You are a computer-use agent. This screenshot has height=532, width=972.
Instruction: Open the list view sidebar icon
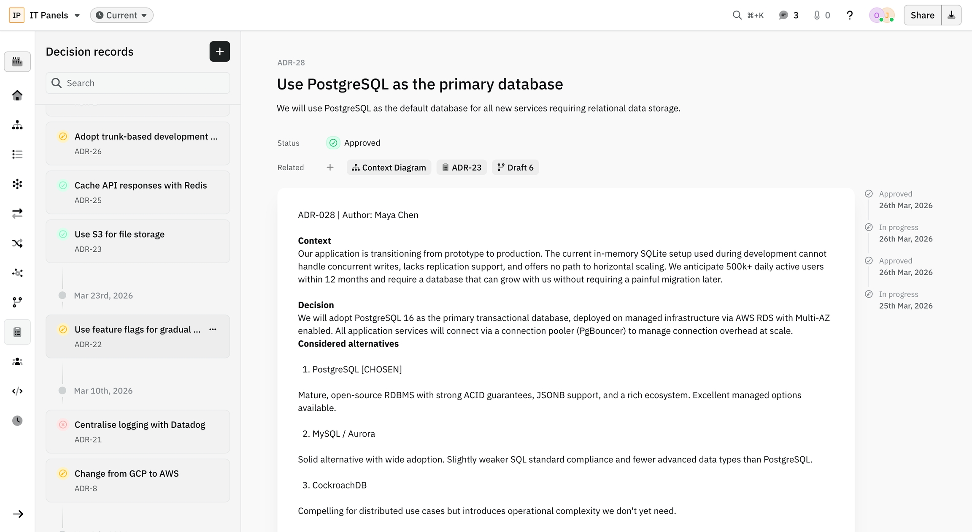17,155
